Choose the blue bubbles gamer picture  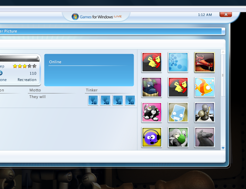coord(178,62)
